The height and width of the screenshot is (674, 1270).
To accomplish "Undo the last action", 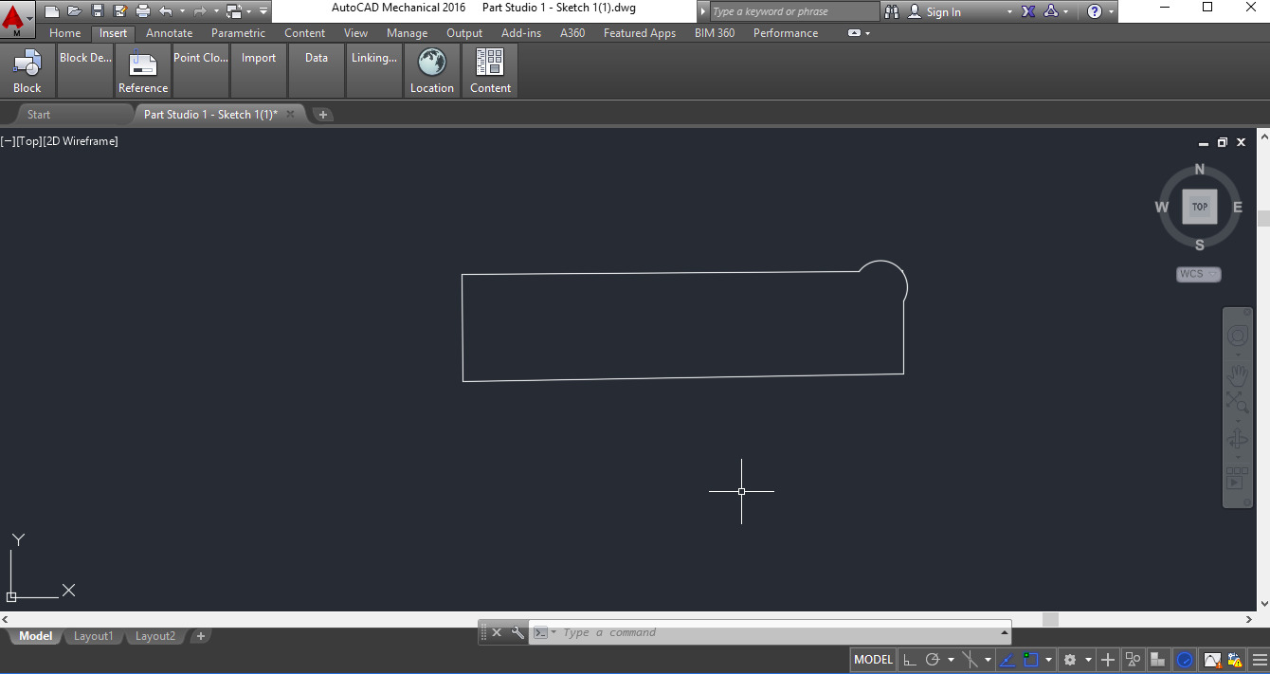I will [166, 11].
